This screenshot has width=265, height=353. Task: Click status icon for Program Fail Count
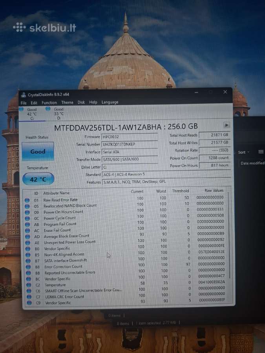pyautogui.click(x=27, y=224)
